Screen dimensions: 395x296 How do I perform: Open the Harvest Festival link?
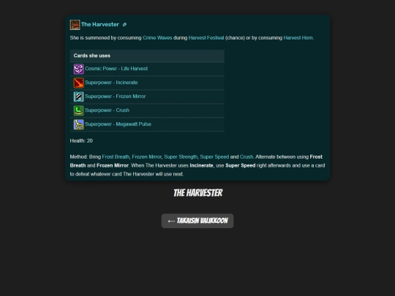click(206, 38)
